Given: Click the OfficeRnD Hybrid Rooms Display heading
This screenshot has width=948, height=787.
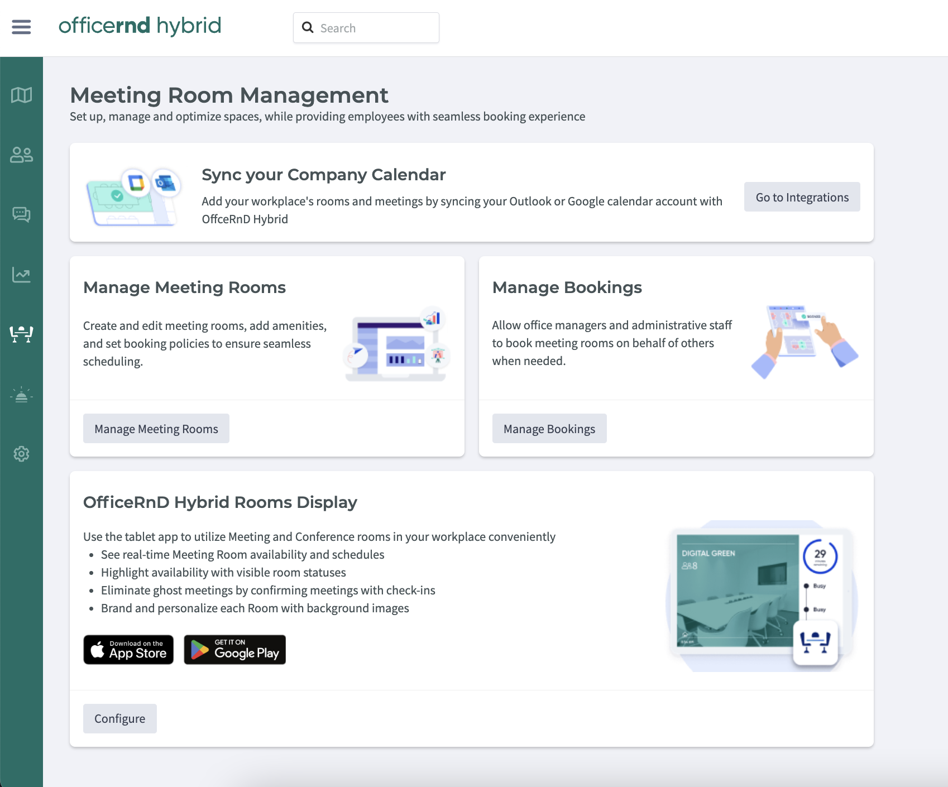Looking at the screenshot, I should [220, 502].
